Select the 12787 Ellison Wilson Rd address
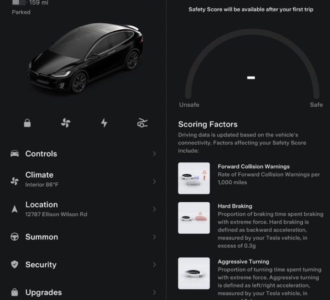Screen dimensions: 330x300 [x=56, y=215]
